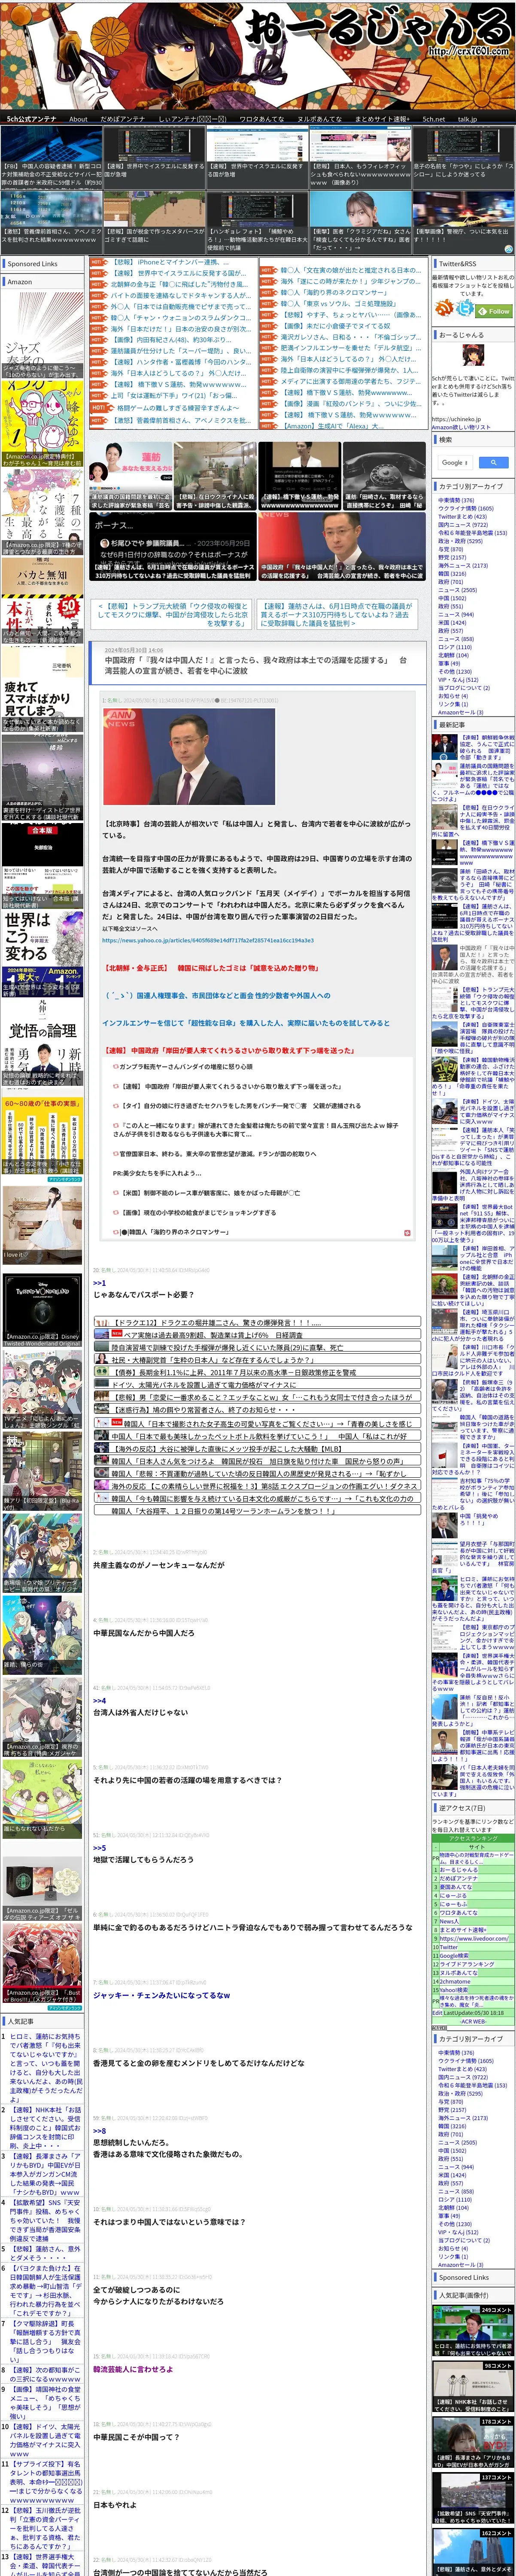The height and width of the screenshot is (2576, 516).
Task: Focus the Google custom search field
Action: point(455,462)
